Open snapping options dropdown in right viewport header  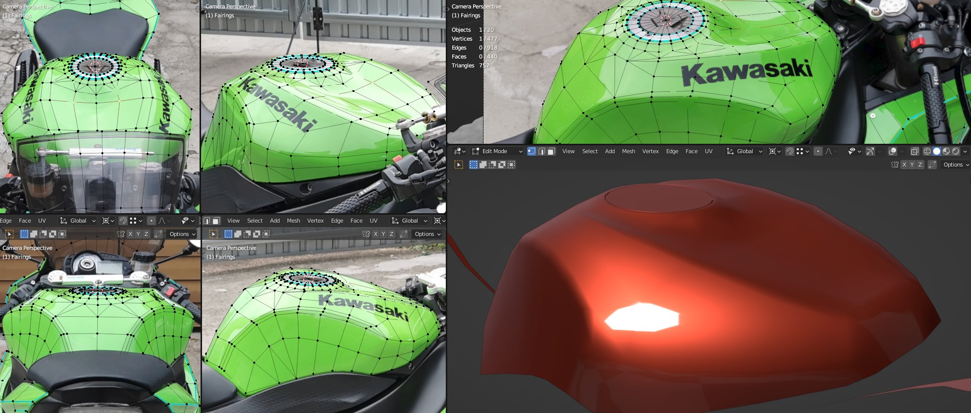(x=803, y=151)
